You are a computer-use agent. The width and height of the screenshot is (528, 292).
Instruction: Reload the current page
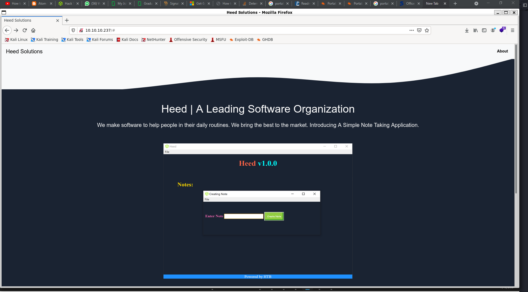pos(25,30)
